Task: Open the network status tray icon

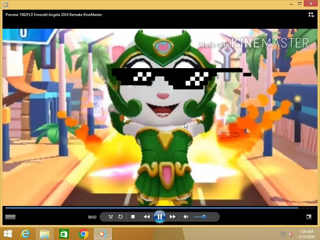Action: pyautogui.click(x=283, y=234)
